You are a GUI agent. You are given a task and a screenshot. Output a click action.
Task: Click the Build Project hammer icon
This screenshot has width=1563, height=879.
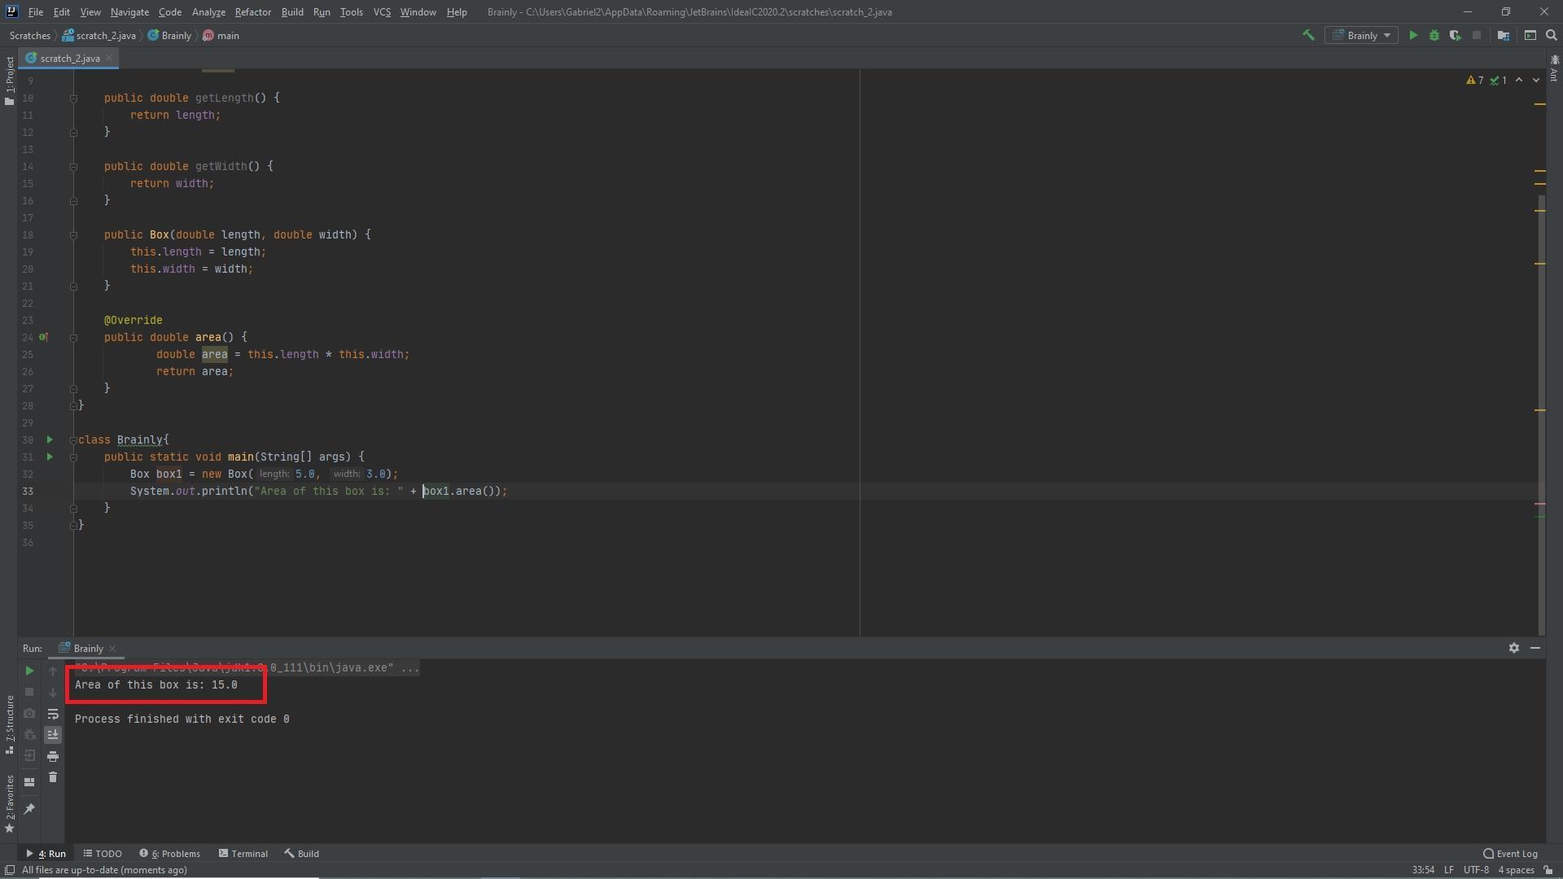[x=1308, y=35]
